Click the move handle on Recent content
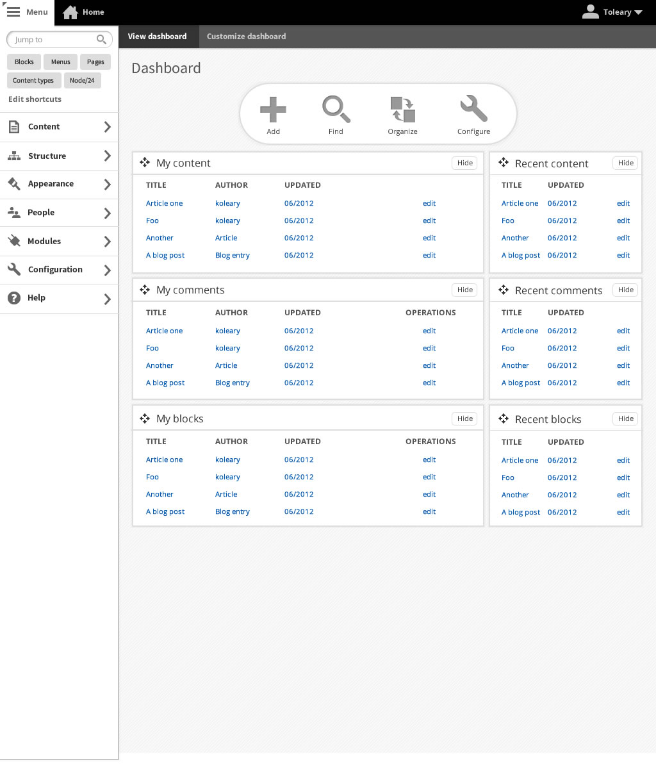This screenshot has width=656, height=769. [504, 163]
